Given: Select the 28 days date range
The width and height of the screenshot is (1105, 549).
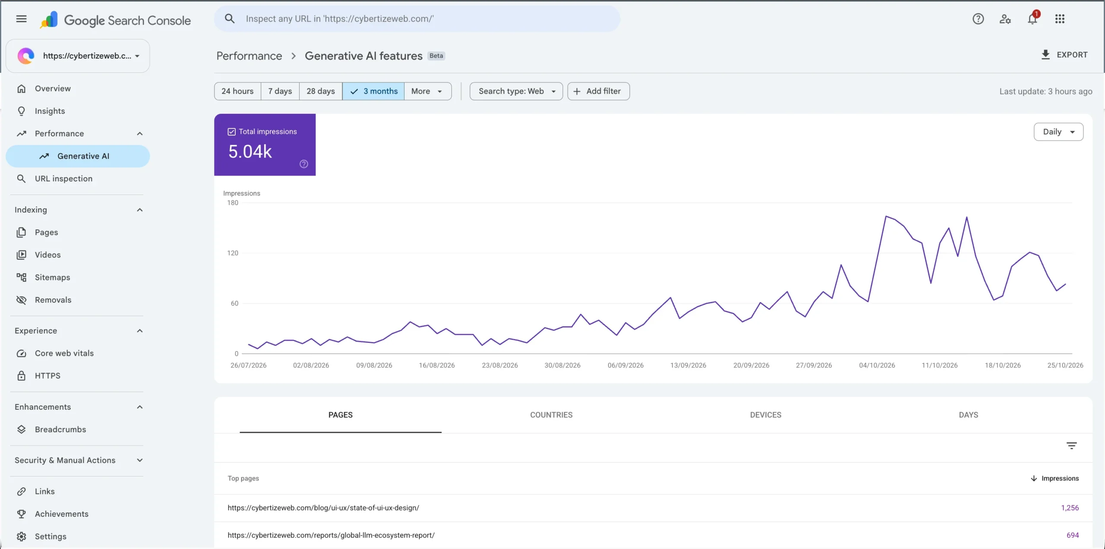Looking at the screenshot, I should point(321,91).
